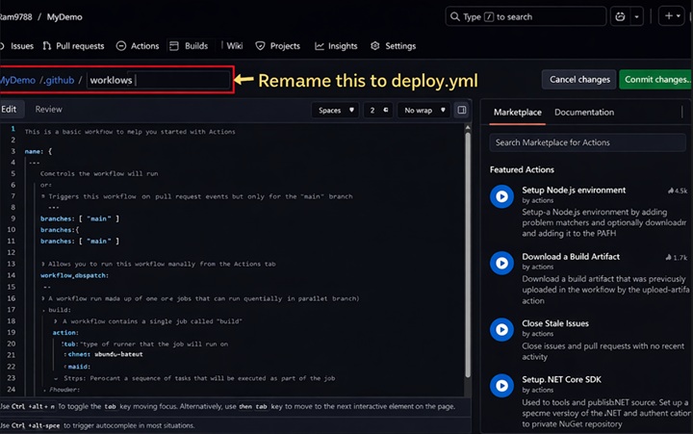Screen dimensions: 693x434
Task: Open the No wrap line mode dropdown
Action: point(423,110)
